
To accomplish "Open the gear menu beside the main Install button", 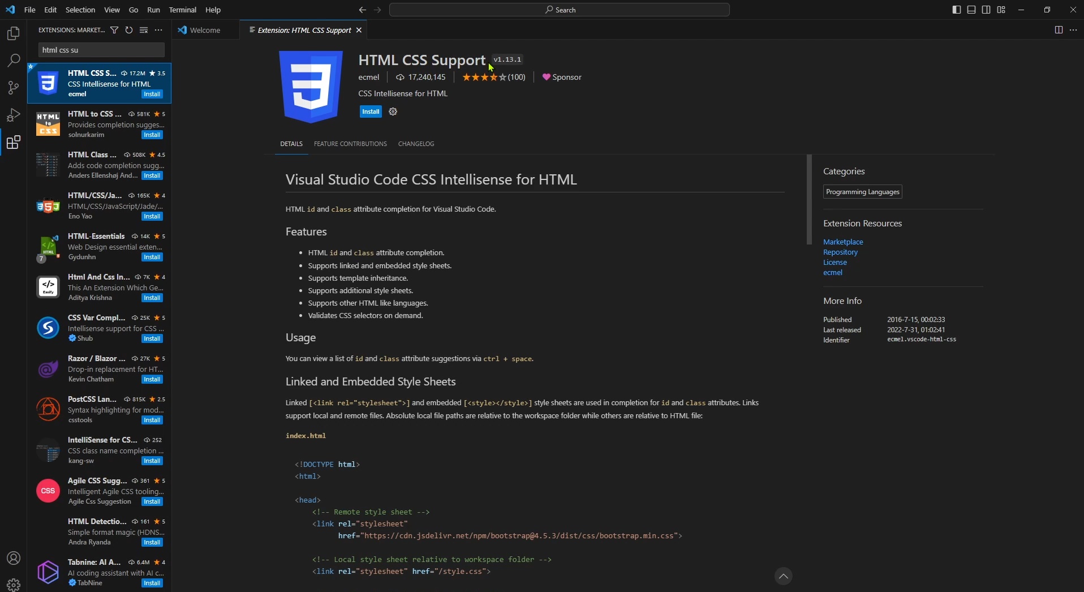I will pos(393,111).
